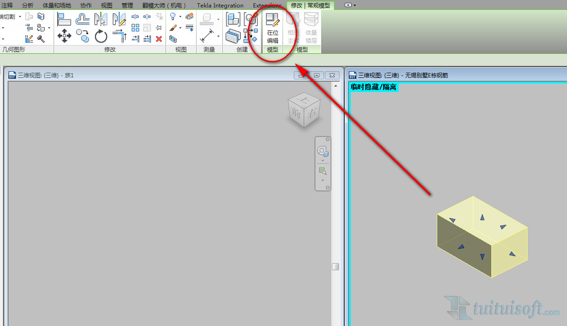Switch to the 体量和场地 tab
Image resolution: width=567 pixels, height=326 pixels.
tap(57, 6)
